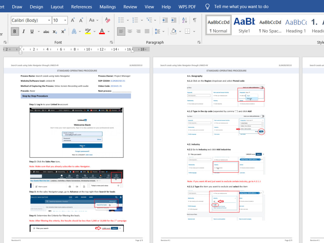Increase font size with Grow Font icon
324x243 pixels.
[x=73, y=20]
